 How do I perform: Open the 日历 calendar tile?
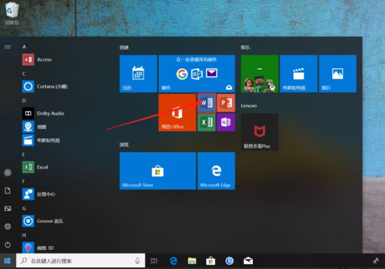[138, 74]
